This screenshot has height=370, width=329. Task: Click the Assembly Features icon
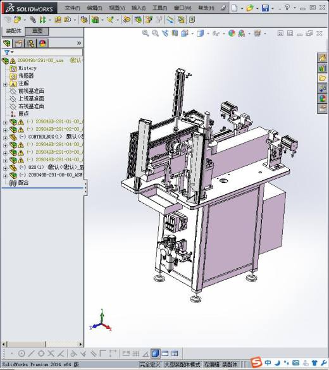click(95, 20)
